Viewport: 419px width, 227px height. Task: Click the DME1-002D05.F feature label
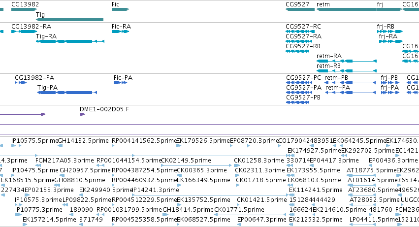[104, 109]
